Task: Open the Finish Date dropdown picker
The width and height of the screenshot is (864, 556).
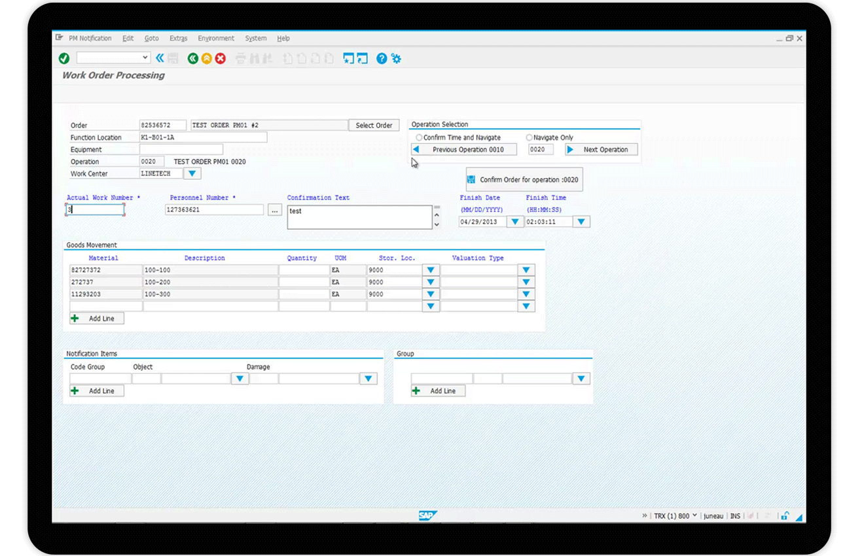Action: (x=515, y=222)
